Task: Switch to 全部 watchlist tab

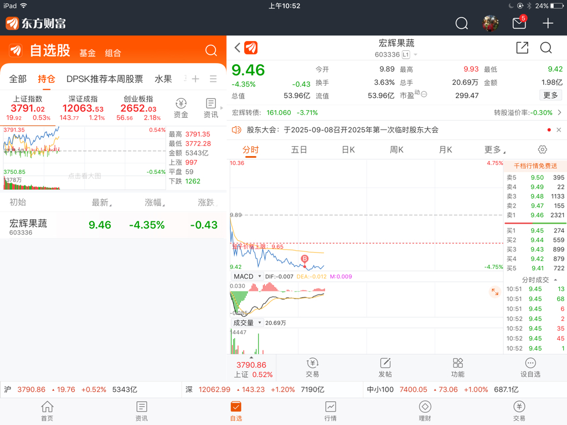Action: [18, 79]
